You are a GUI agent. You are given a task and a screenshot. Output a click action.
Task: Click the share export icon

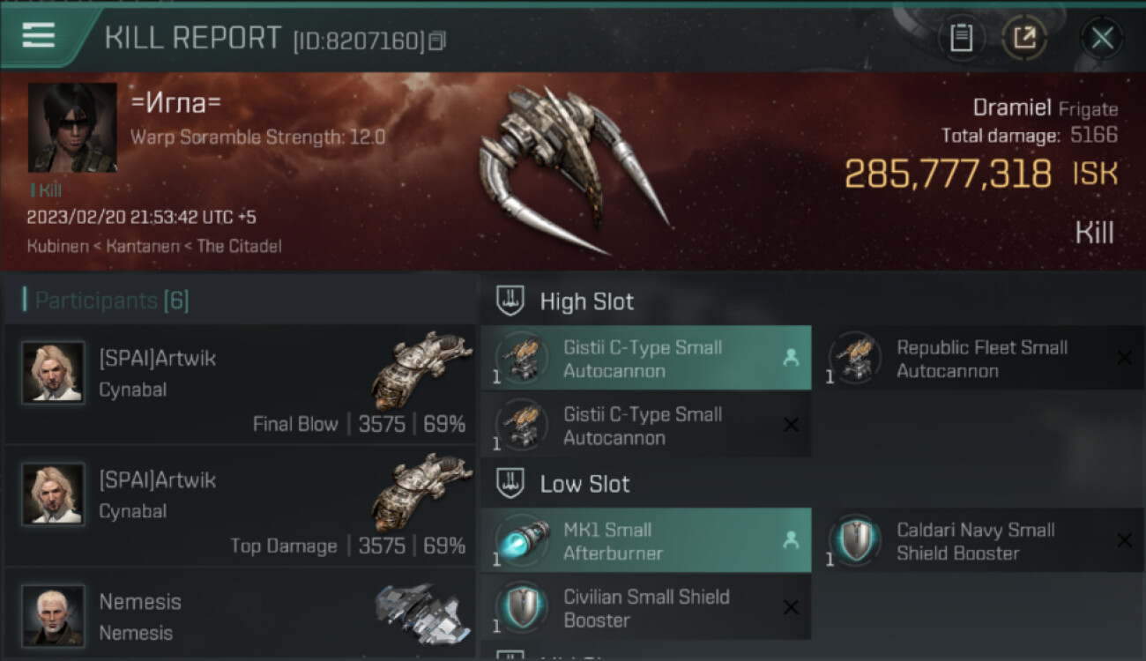point(1024,38)
